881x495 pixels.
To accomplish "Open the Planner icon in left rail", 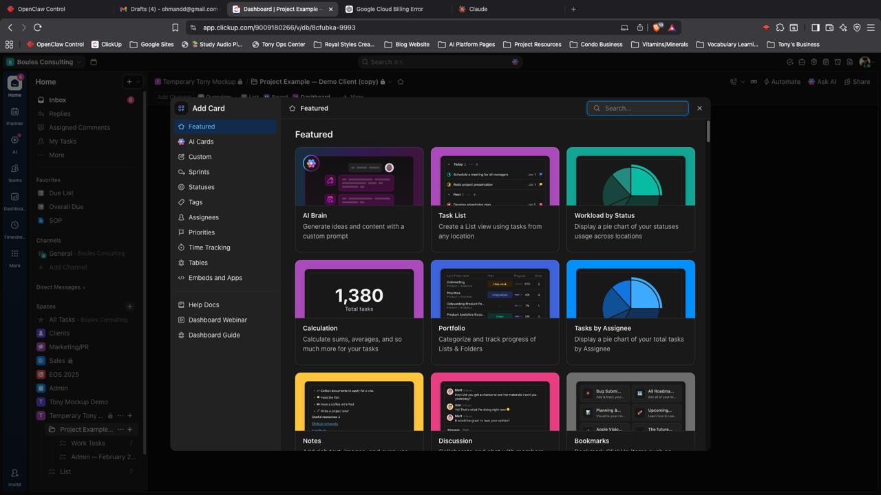I will point(14,115).
